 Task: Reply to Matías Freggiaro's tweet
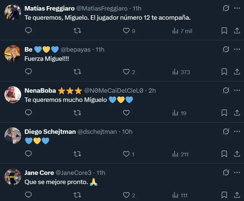click(28, 31)
